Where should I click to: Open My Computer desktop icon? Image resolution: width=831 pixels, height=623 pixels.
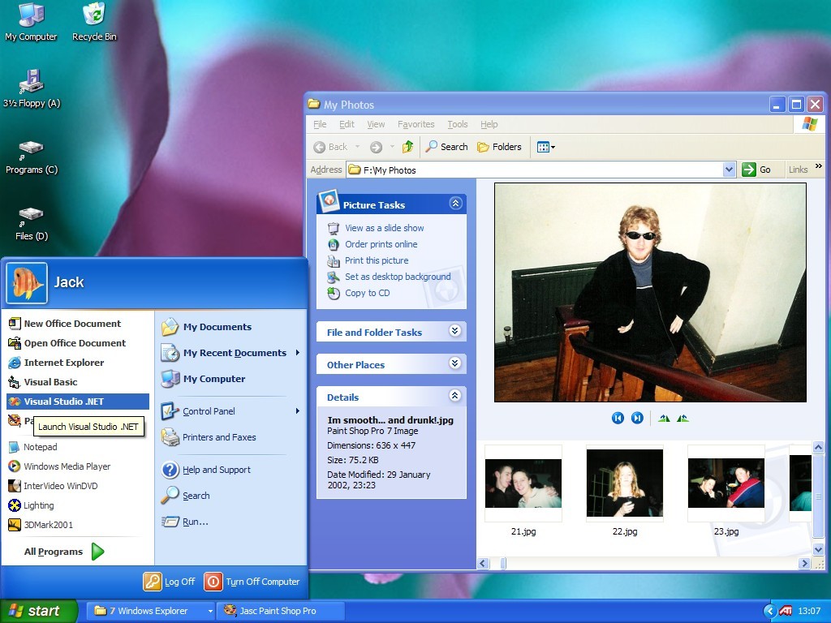31,22
